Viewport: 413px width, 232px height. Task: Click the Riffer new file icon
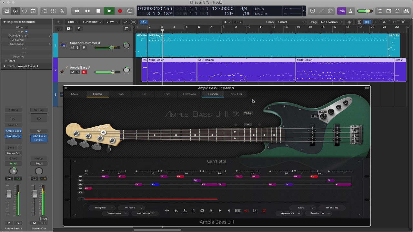tap(193, 211)
